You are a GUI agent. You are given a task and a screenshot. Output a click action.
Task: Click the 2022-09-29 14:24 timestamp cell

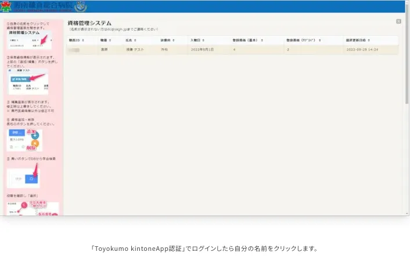(362, 49)
